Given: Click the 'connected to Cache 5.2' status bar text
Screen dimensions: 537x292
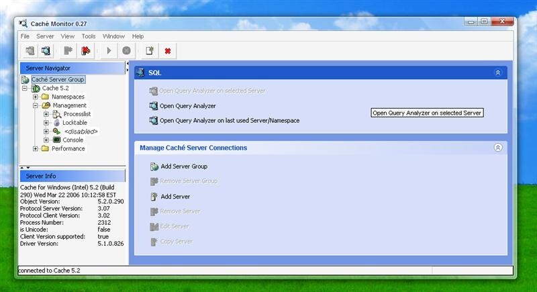Looking at the screenshot, I should coord(49,271).
